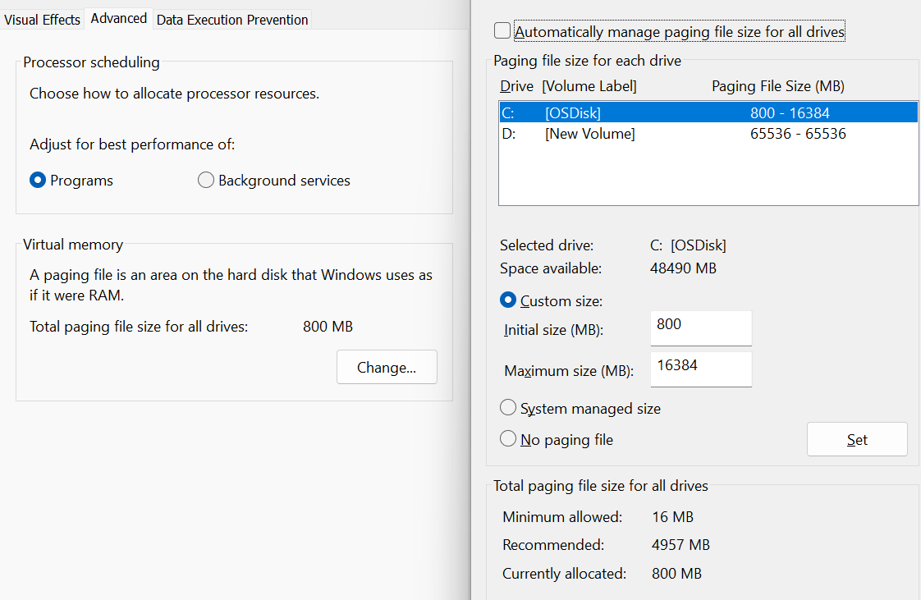Viewport: 921px width, 600px height.
Task: Select the C: [OSDisk] drive row
Action: (708, 112)
